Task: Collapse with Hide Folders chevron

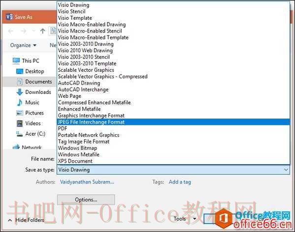Action: tap(10, 220)
